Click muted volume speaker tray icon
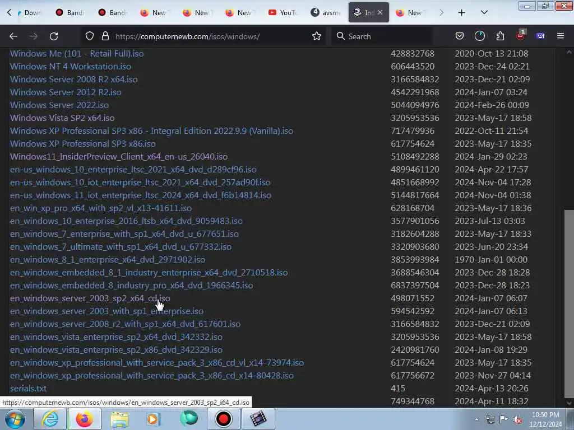Screen dimensions: 574x430 [517, 420]
